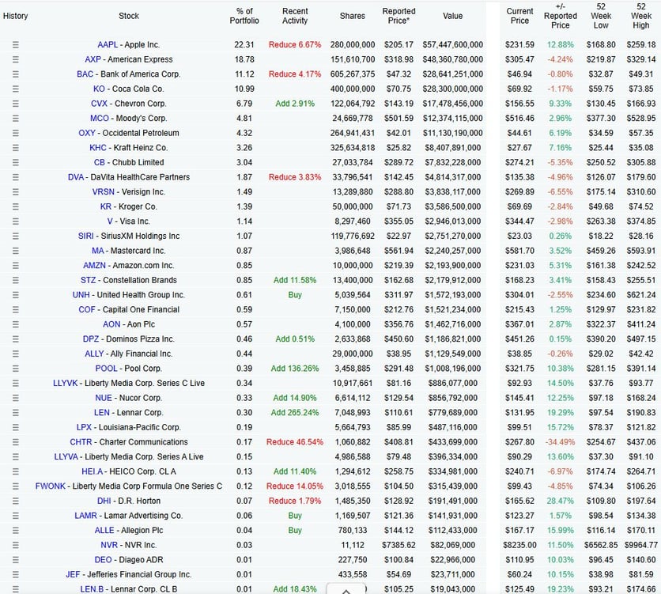661x594 pixels.
Task: Open history icon for CVX row
Action: click(x=16, y=104)
